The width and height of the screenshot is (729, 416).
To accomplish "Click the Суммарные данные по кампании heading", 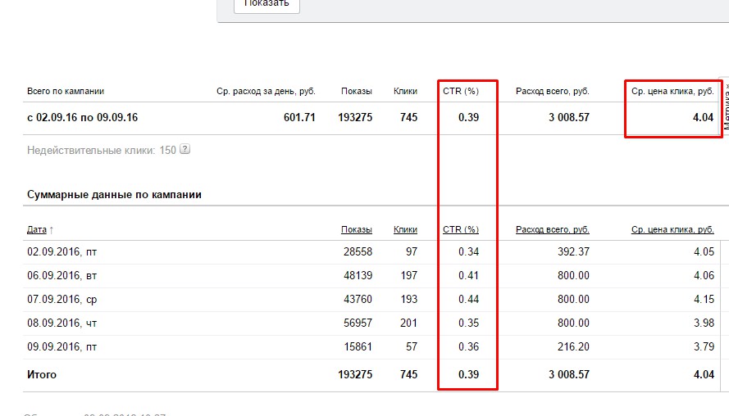I will tap(114, 195).
